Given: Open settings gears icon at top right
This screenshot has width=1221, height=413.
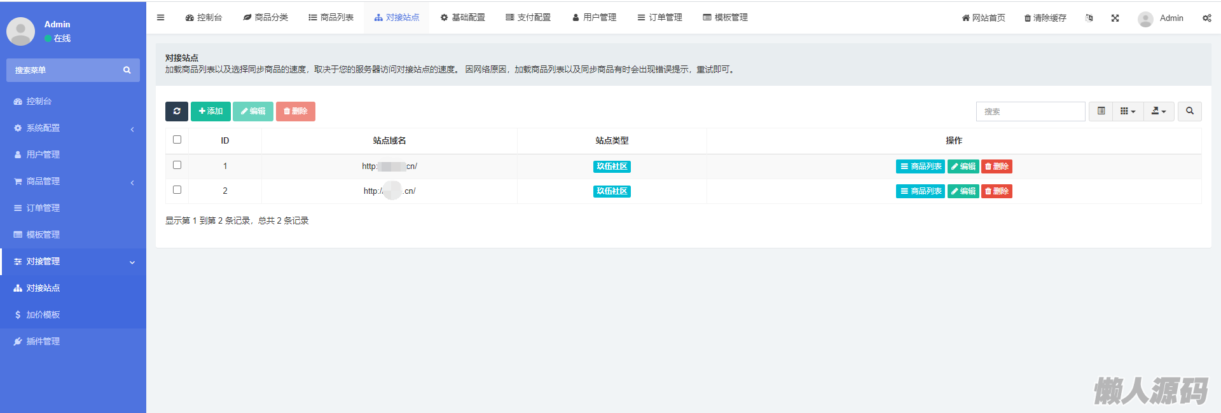Looking at the screenshot, I should point(1206,18).
